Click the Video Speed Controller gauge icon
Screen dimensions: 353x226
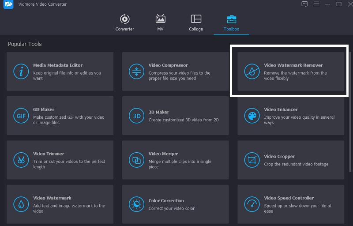pyautogui.click(x=252, y=204)
